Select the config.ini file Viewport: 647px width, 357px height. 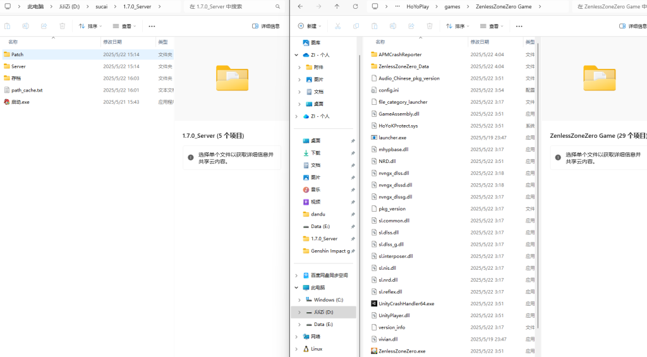click(x=452, y=90)
